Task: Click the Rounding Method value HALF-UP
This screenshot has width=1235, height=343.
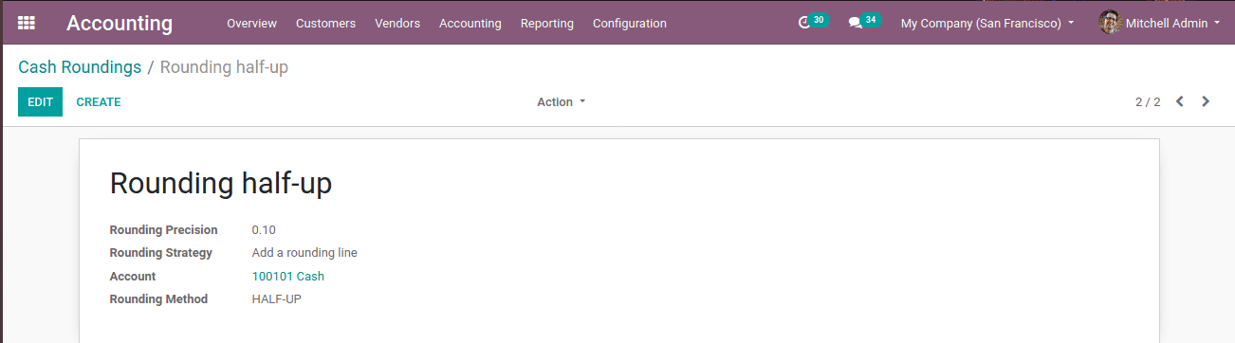Action: click(x=277, y=299)
